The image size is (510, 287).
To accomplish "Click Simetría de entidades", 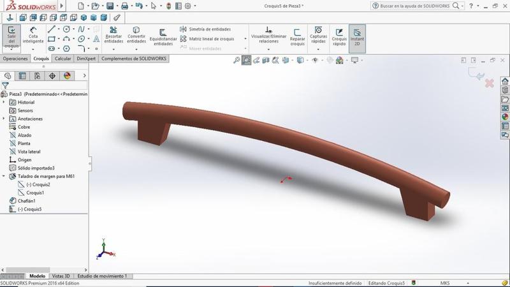I will coord(205,29).
